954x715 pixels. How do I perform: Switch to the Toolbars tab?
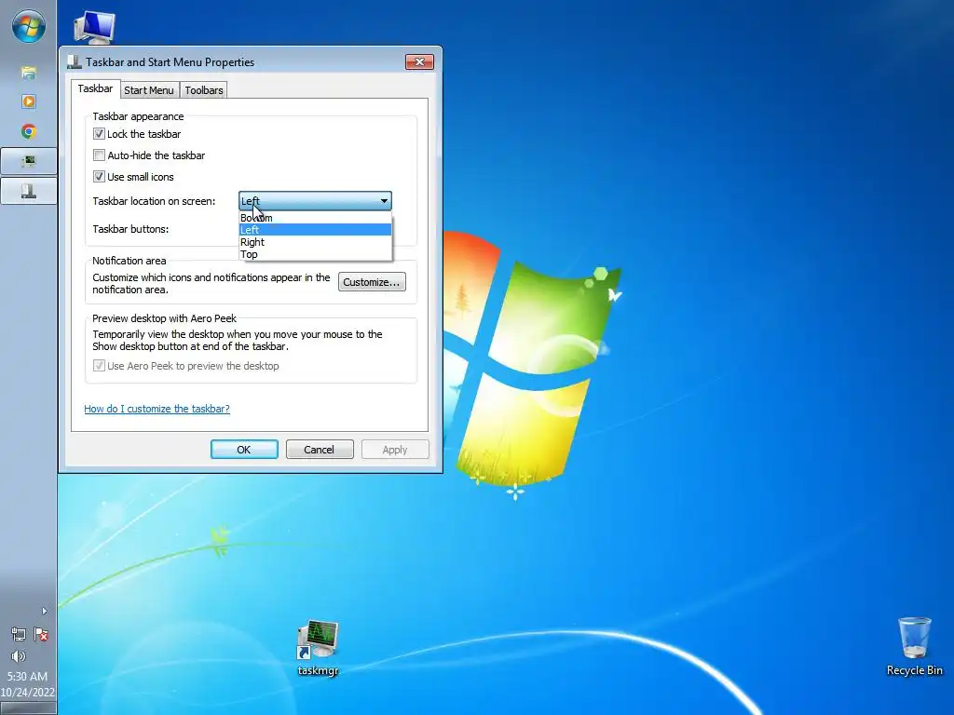click(x=204, y=90)
